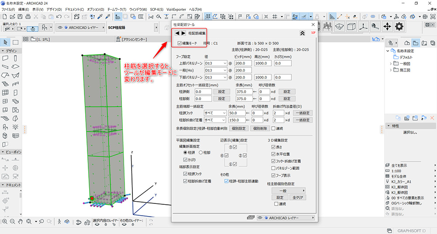
Task: Select the 柱脚 radio button
Action: point(201,152)
